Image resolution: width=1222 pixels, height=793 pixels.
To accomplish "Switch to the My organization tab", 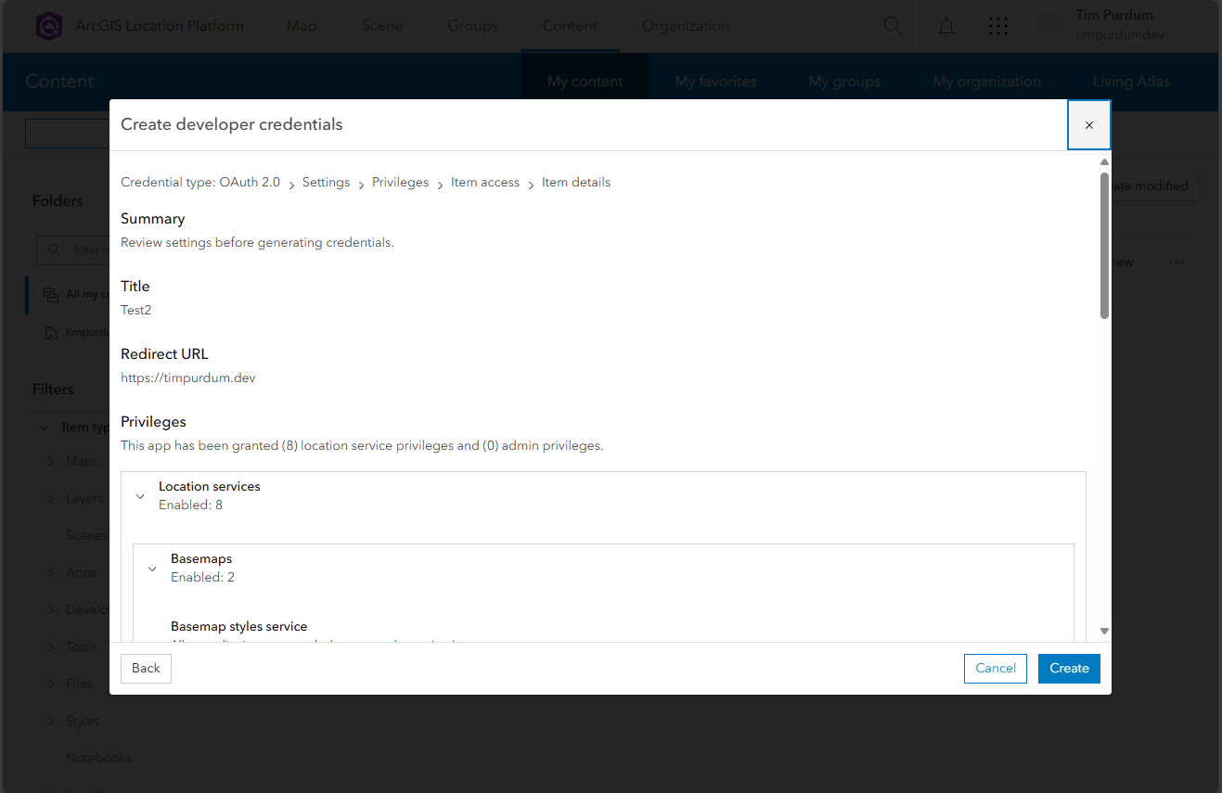I will [987, 82].
